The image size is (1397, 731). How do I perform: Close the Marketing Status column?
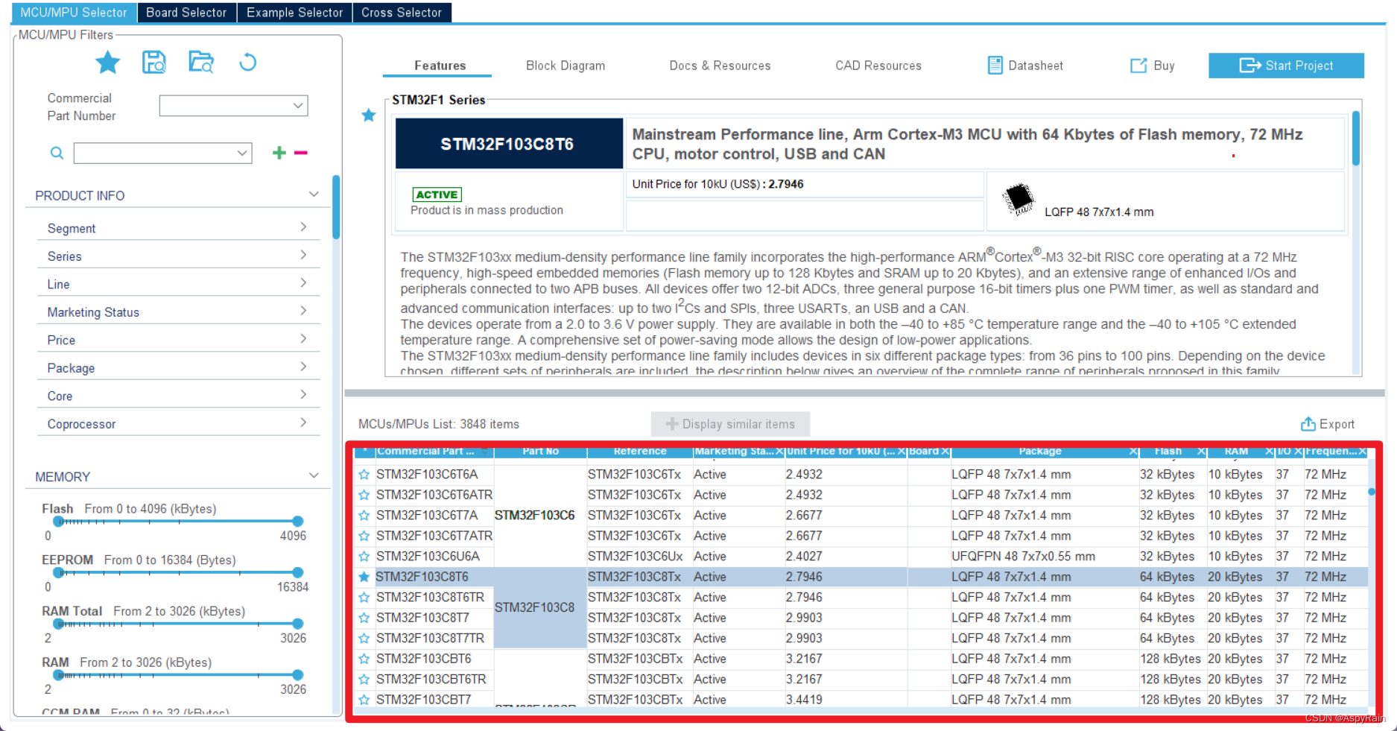click(x=779, y=452)
